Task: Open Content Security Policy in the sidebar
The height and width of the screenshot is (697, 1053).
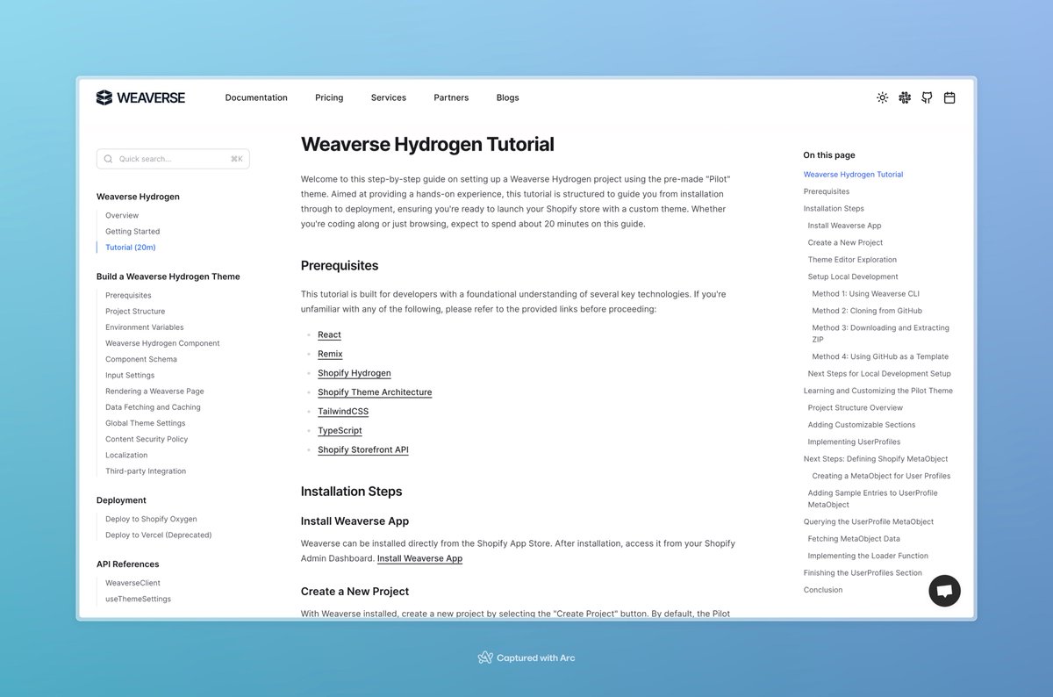Action: click(146, 439)
